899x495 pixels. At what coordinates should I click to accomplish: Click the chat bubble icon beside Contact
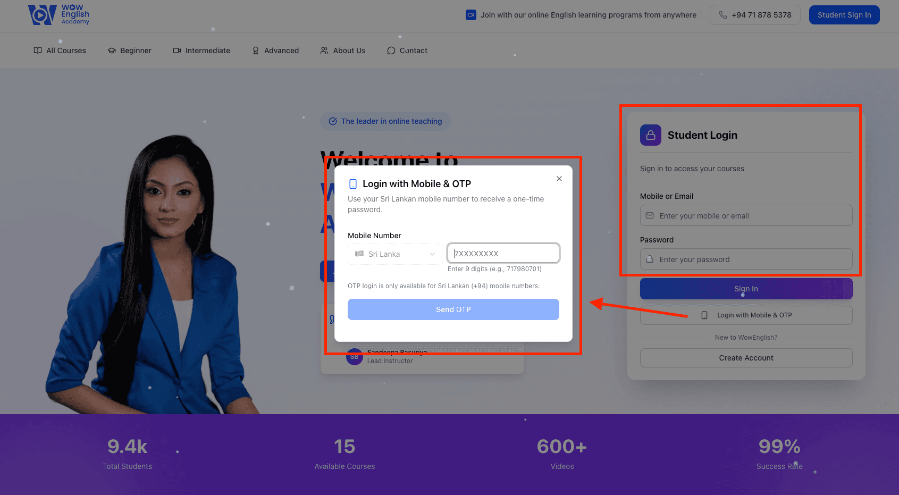[391, 51]
